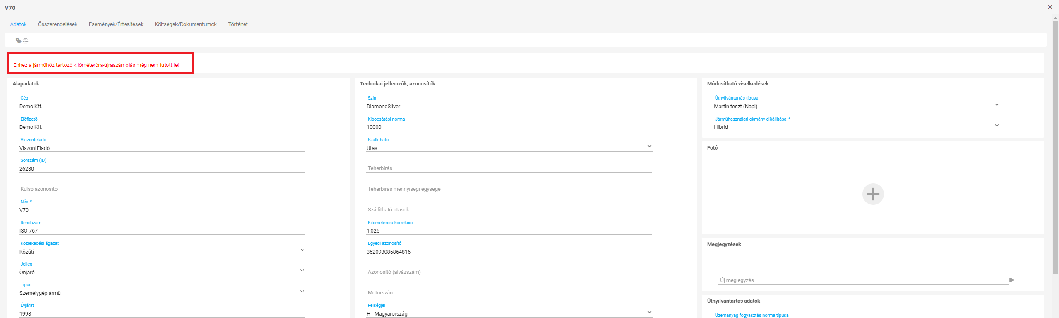Screen dimensions: 1059x318
Task: Focus the Teherbírás input field
Action: 509,168
